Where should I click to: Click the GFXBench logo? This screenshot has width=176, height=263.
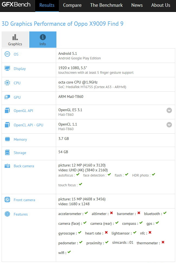[16, 5]
